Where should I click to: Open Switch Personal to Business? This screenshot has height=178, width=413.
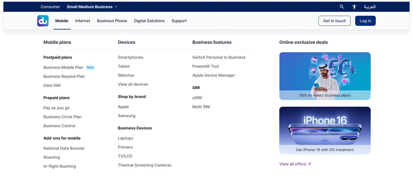click(219, 57)
